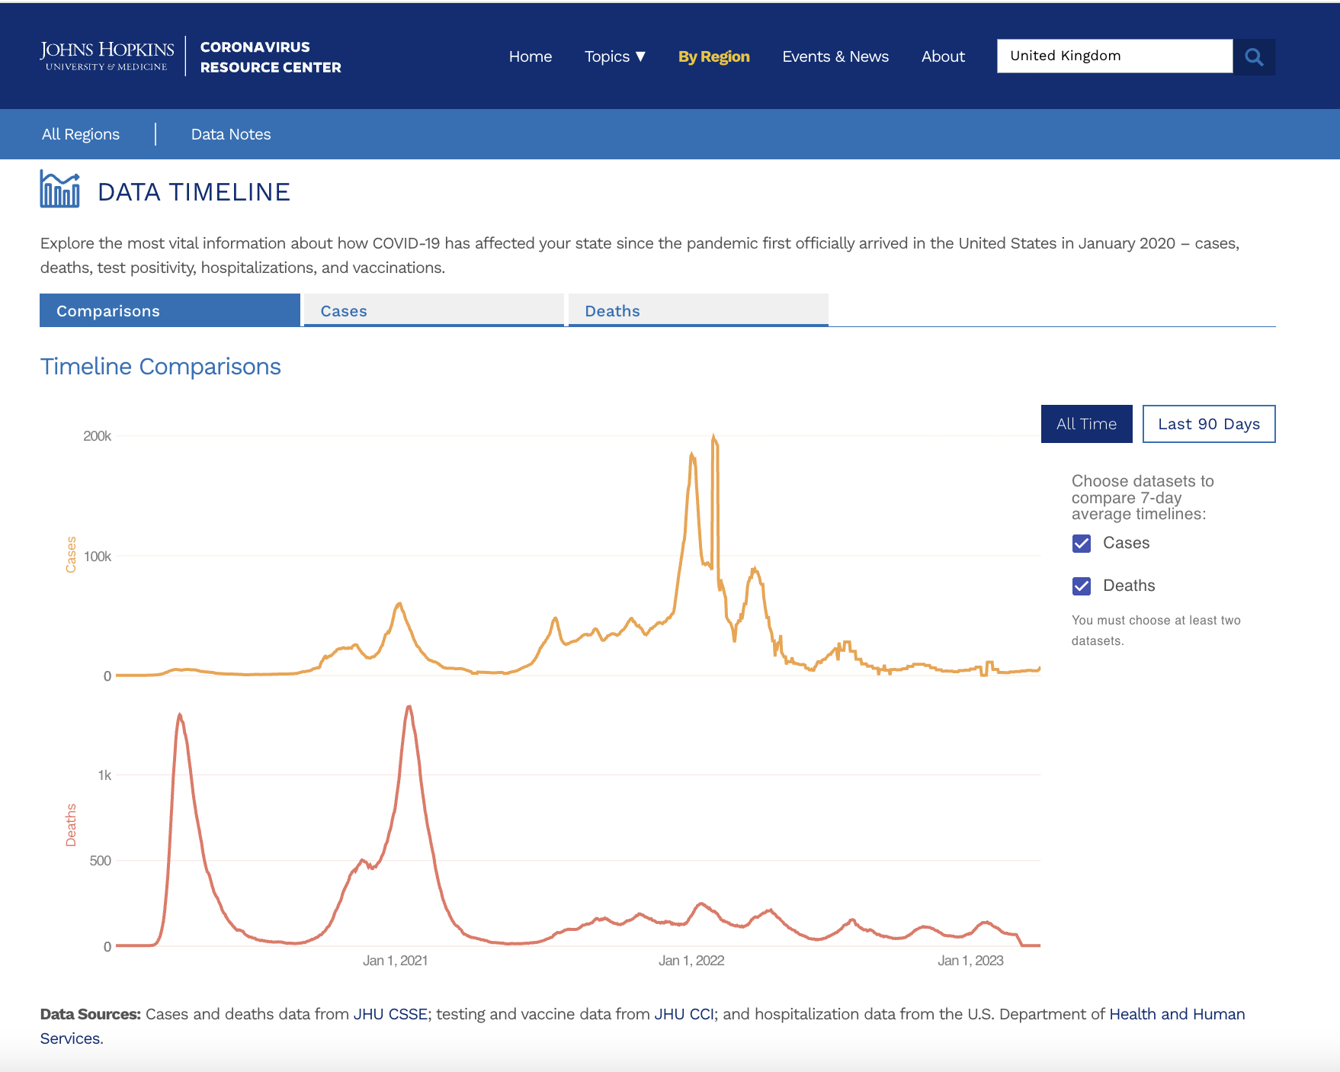
Task: Go to Events & News
Action: click(835, 56)
